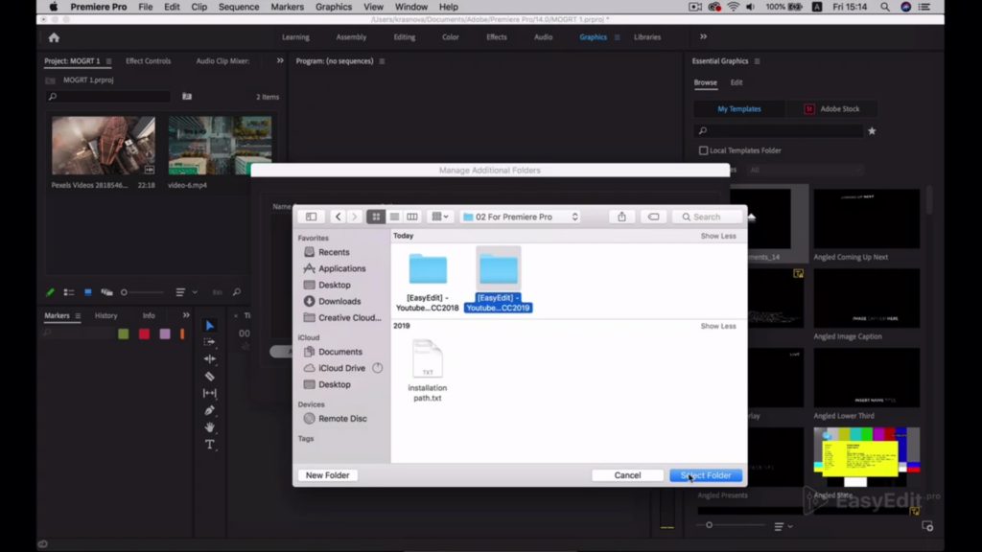982x552 pixels.
Task: Filter markers by purple color swatch
Action: click(165, 334)
